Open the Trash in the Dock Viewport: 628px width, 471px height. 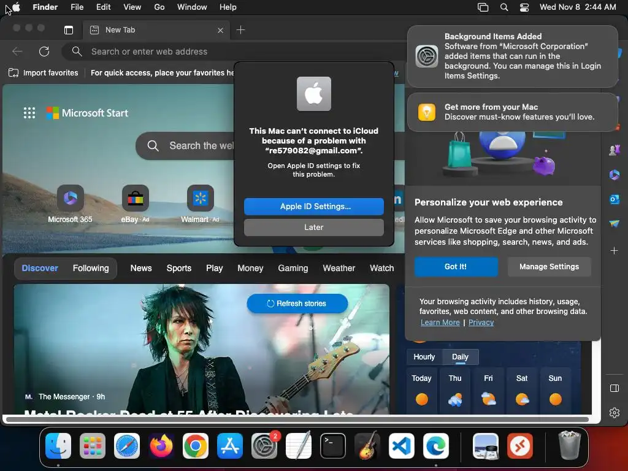click(x=569, y=445)
